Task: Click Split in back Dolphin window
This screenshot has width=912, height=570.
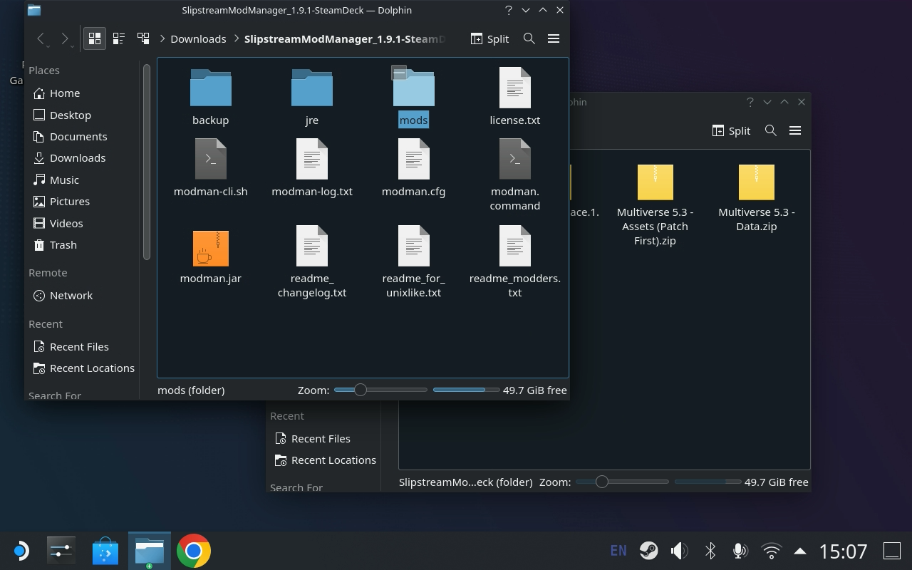Action: (731, 130)
